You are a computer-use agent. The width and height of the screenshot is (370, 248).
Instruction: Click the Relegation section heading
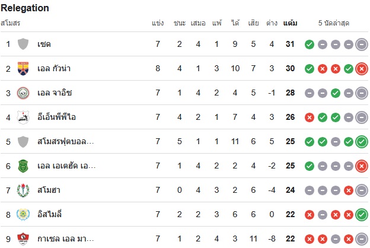click(25, 8)
